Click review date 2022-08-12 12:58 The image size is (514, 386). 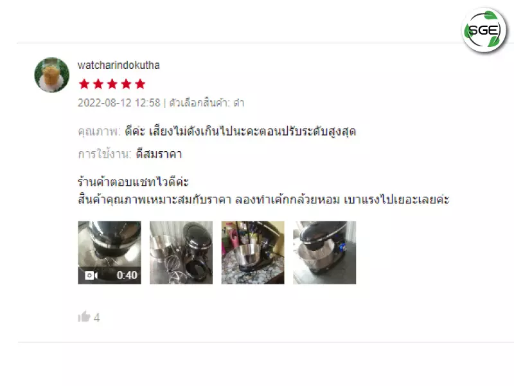tap(119, 103)
